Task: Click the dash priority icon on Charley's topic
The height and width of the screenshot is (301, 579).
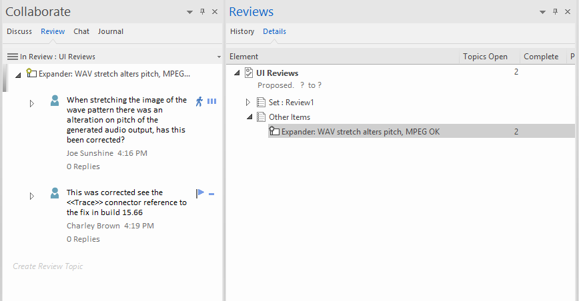Action: (x=211, y=194)
